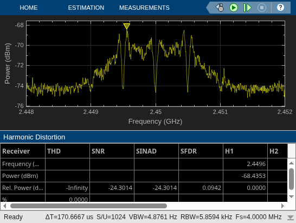Select the H1 frequency cell 2.4496

point(245,164)
